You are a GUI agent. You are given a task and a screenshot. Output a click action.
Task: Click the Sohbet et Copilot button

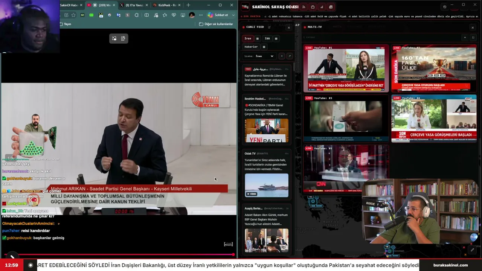pyautogui.click(x=218, y=15)
